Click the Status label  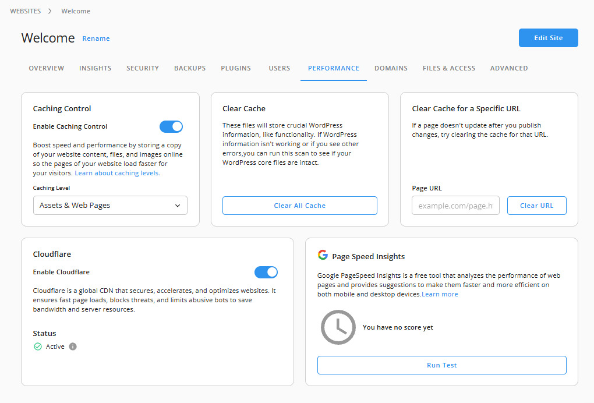pyautogui.click(x=44, y=333)
